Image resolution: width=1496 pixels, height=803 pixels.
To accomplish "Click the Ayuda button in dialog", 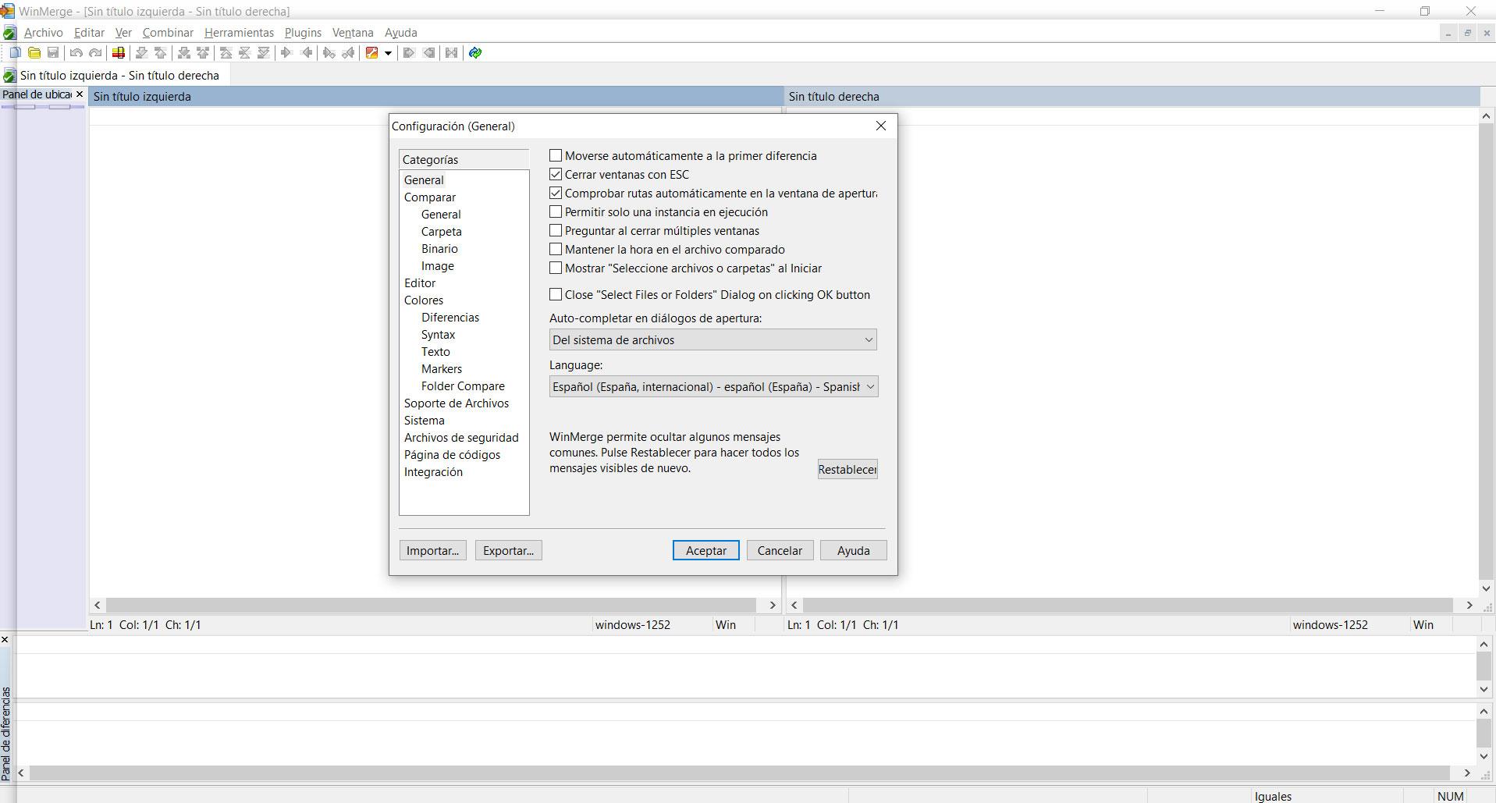I will pos(853,550).
